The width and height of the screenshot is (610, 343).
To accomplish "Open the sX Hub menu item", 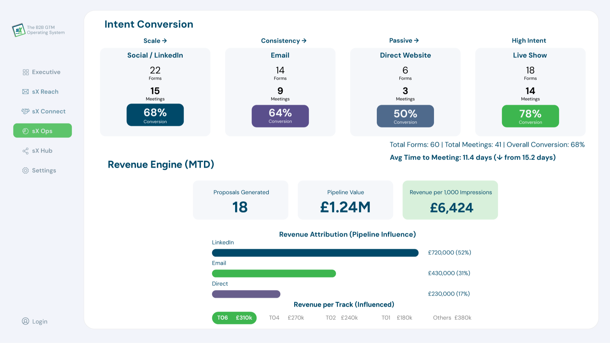I will click(x=42, y=151).
